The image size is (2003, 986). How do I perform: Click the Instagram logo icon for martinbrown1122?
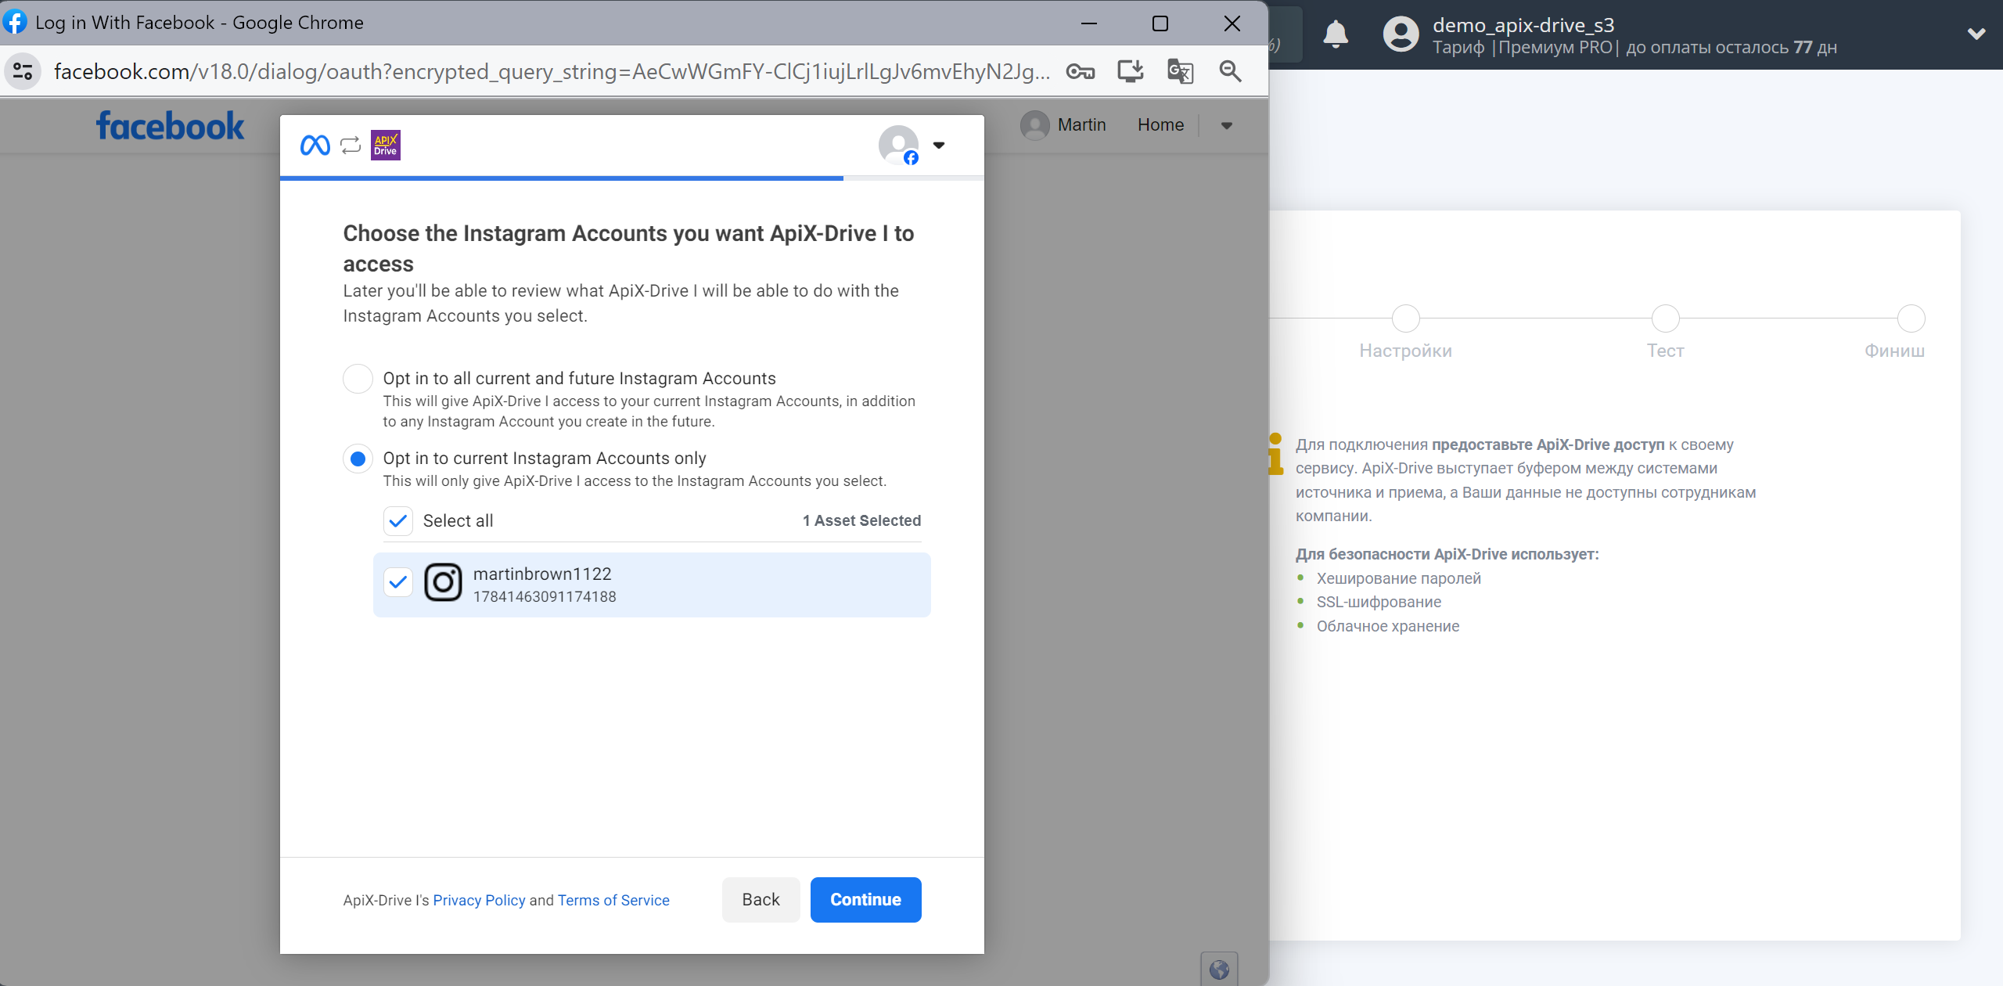(444, 585)
